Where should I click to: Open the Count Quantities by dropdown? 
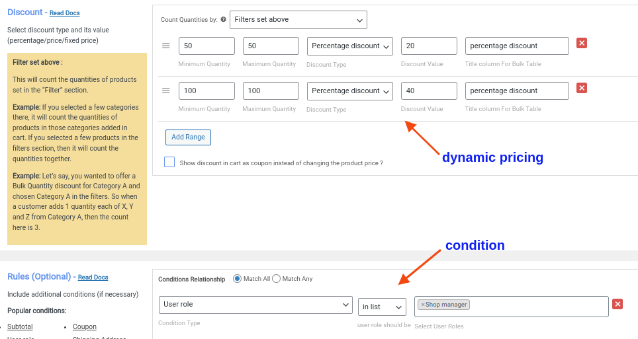pyautogui.click(x=298, y=20)
